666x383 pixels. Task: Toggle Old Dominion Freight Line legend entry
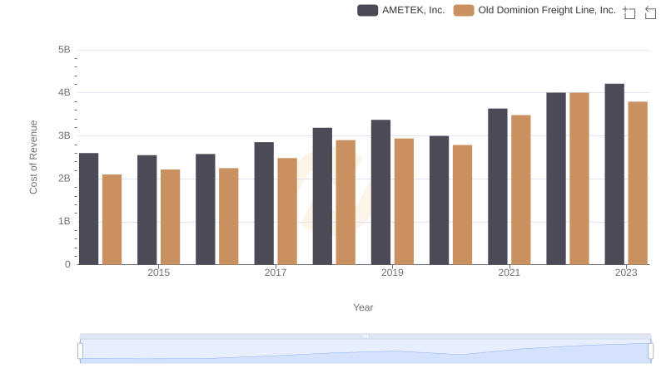click(534, 10)
